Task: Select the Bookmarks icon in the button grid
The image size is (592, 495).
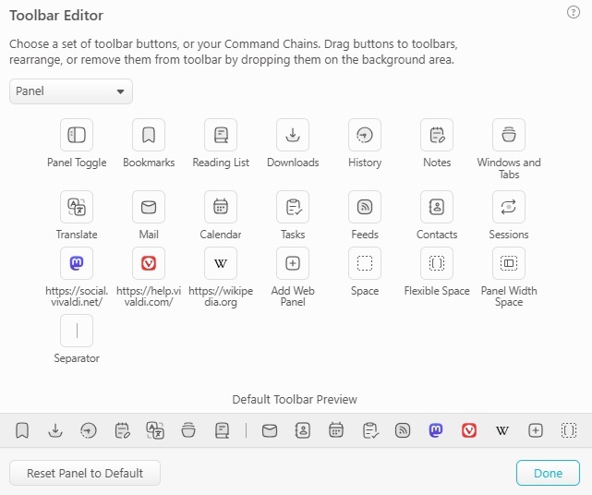Action: coord(149,135)
